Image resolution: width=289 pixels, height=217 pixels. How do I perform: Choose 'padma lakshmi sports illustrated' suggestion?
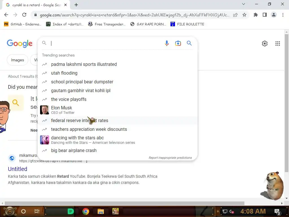pos(117,64)
